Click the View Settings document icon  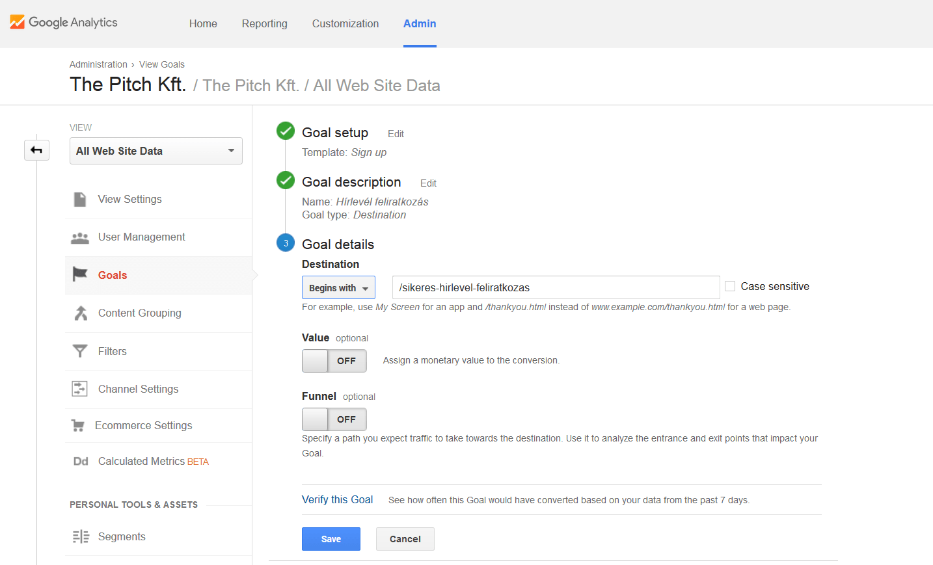pos(80,199)
